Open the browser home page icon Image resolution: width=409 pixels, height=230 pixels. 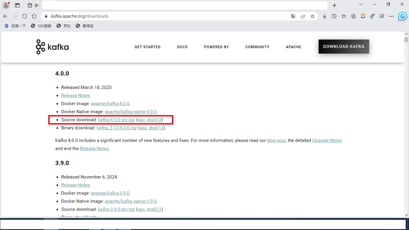pos(34,16)
